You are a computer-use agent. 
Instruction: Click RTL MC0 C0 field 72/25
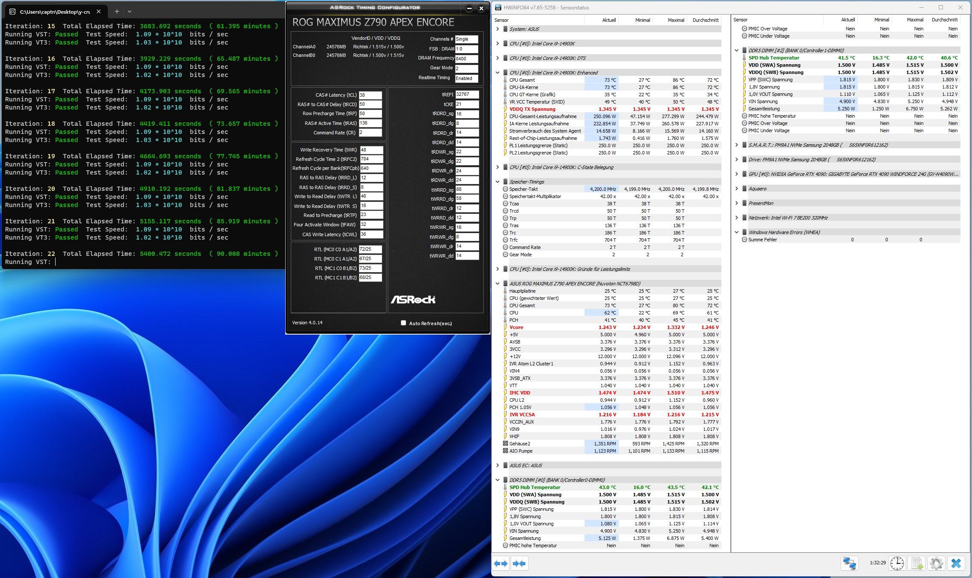370,249
